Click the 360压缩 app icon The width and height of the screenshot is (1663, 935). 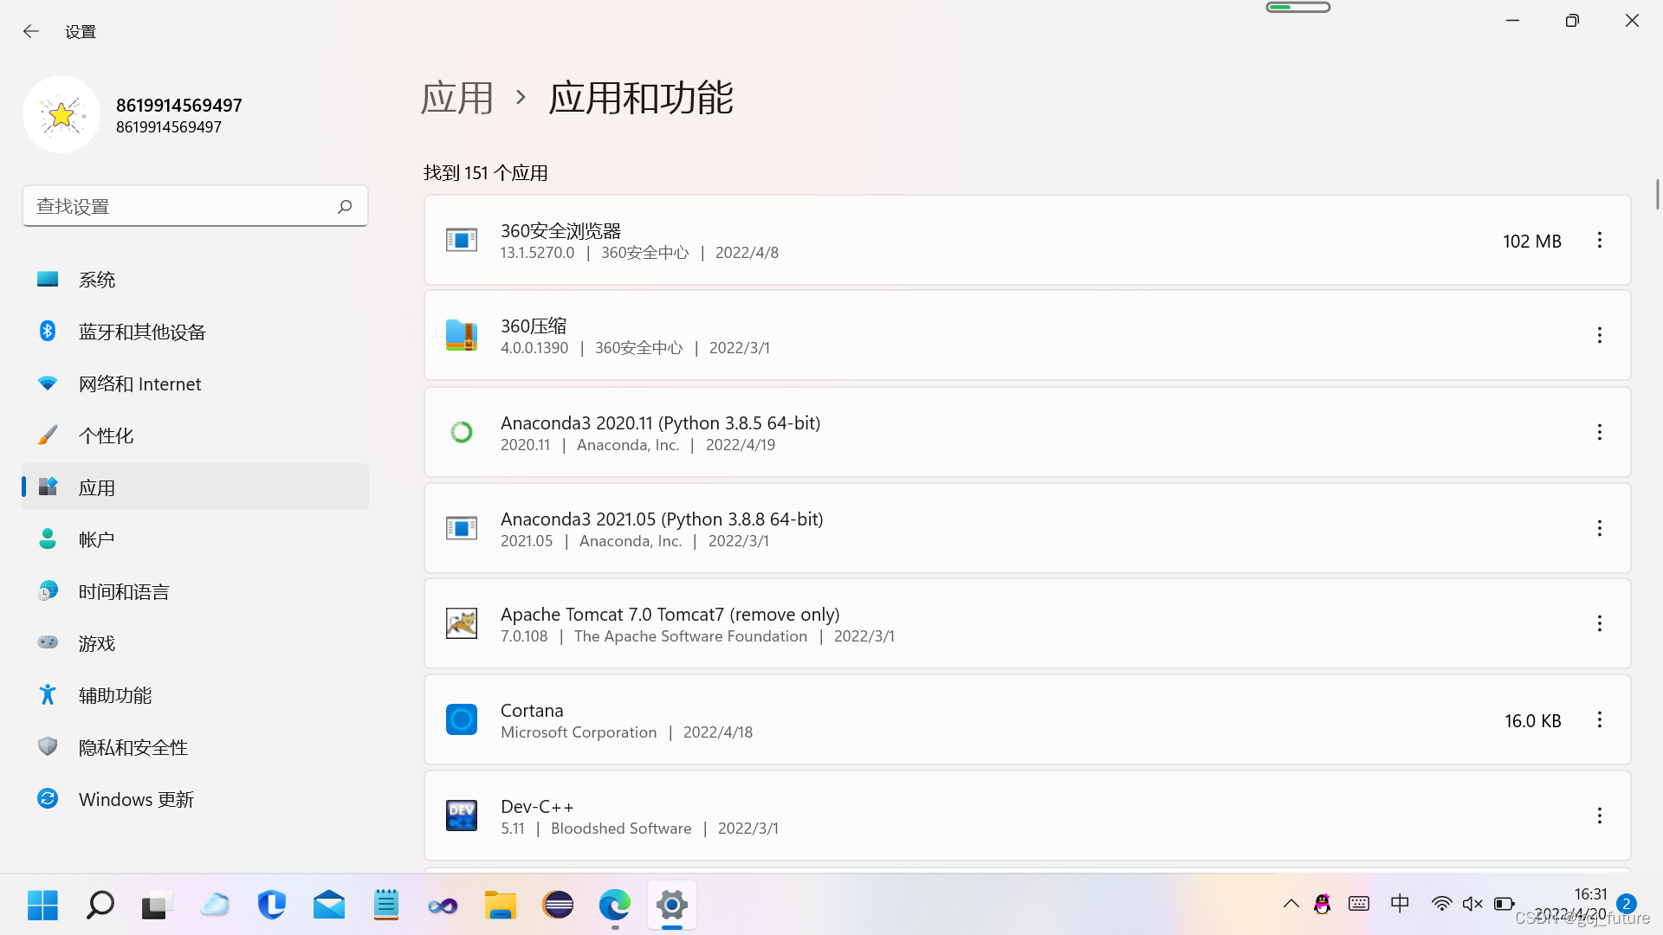(462, 335)
